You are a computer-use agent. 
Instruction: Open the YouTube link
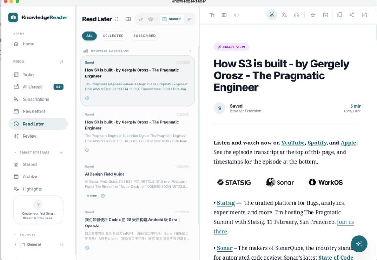[x=293, y=143]
